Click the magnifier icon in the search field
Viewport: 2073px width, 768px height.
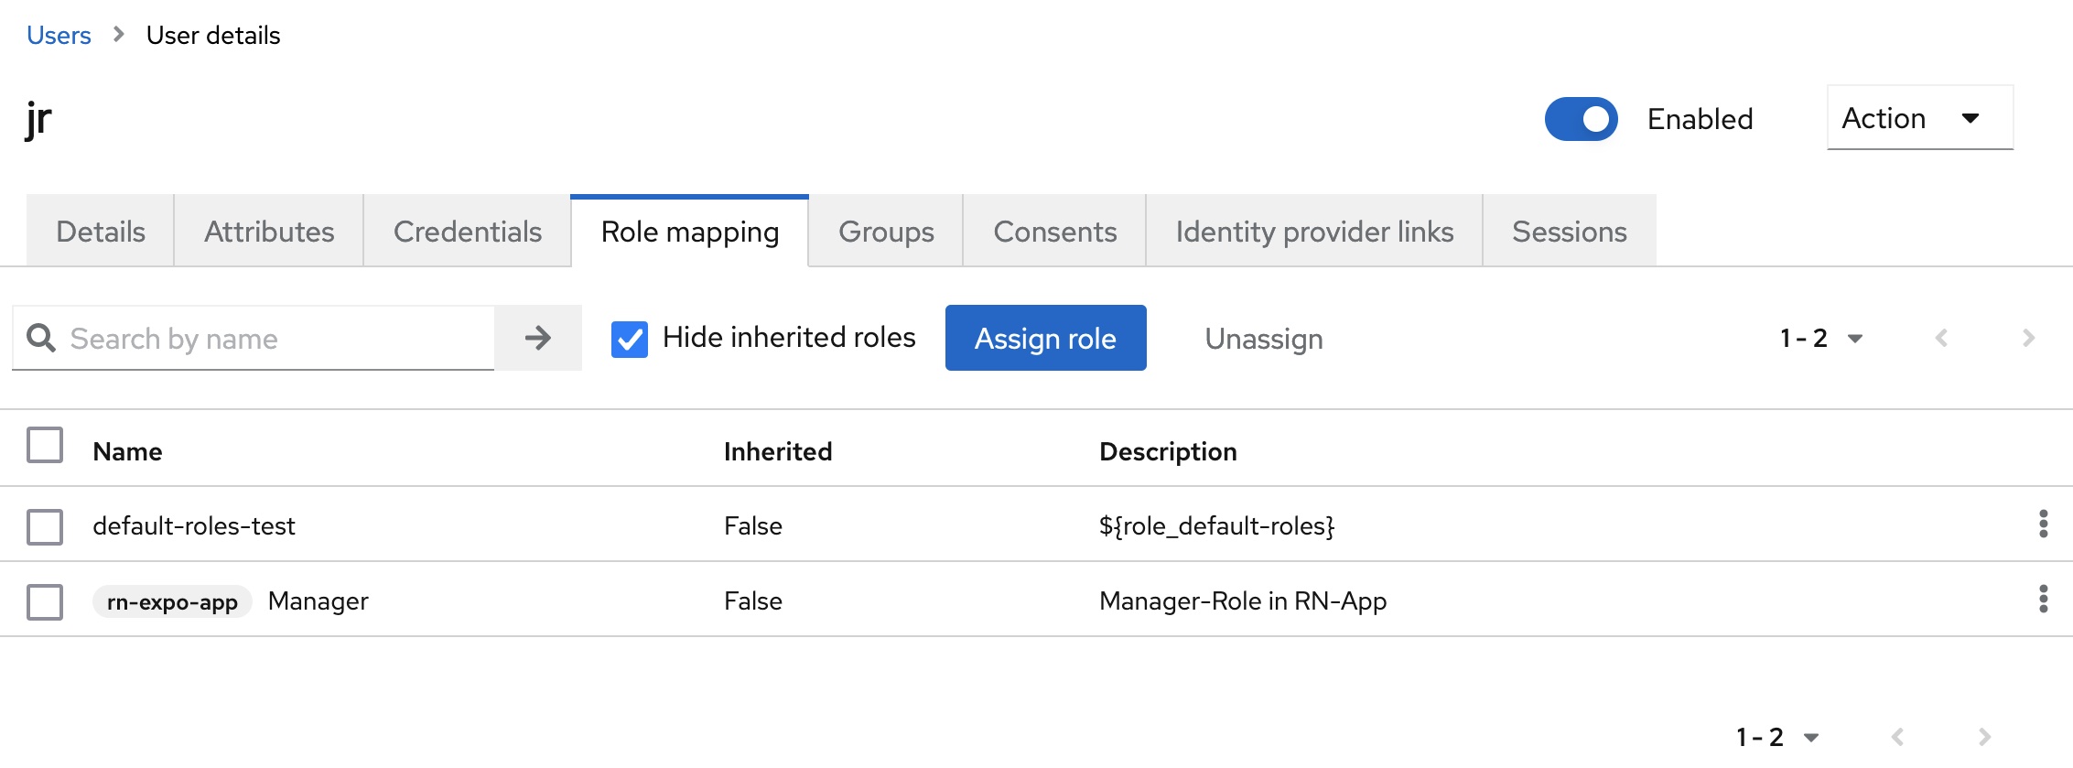tap(41, 338)
